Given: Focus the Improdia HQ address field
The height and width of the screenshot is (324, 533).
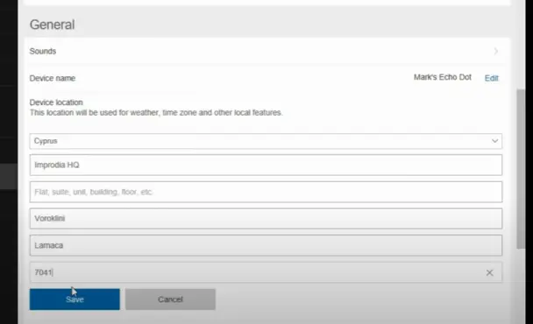Looking at the screenshot, I should coord(266,165).
